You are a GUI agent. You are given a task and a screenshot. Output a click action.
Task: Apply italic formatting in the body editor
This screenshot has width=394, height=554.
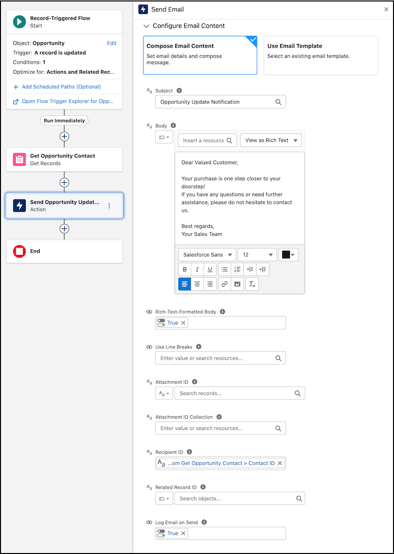[197, 269]
